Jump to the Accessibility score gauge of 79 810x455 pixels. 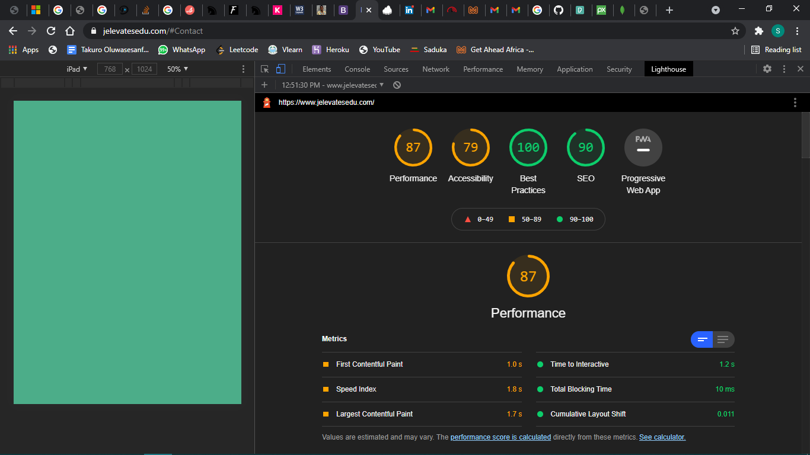(x=470, y=148)
